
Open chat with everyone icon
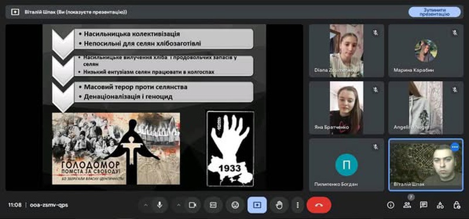423,205
